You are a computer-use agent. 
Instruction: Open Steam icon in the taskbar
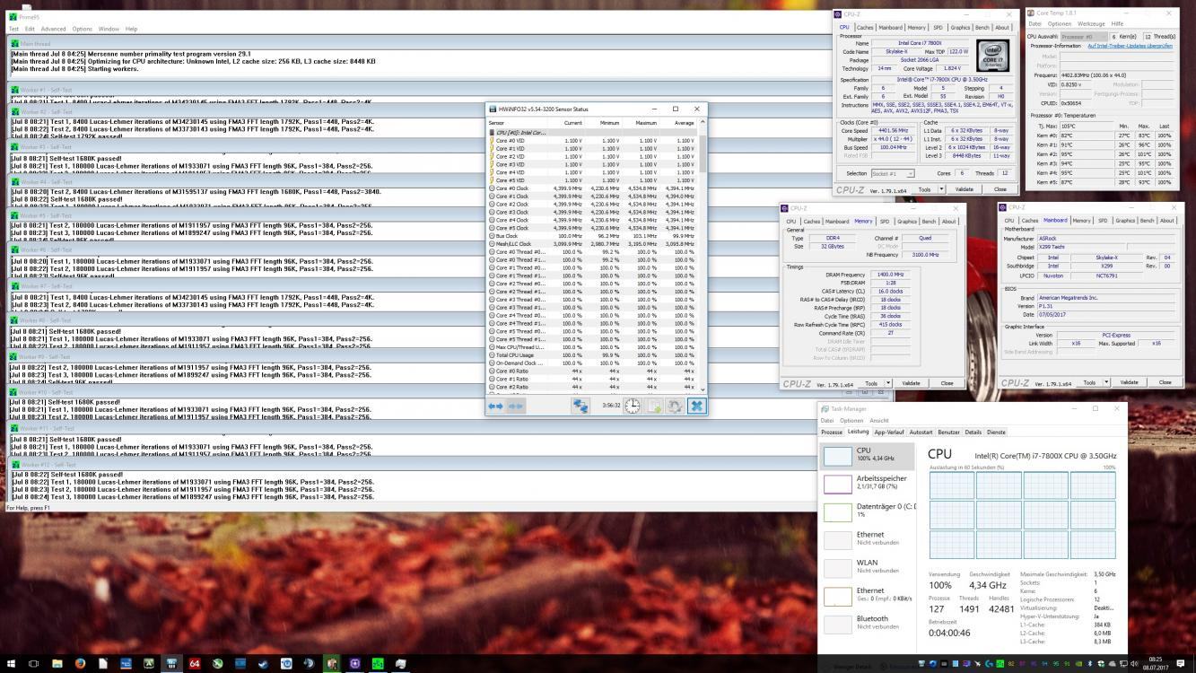pyautogui.click(x=263, y=664)
